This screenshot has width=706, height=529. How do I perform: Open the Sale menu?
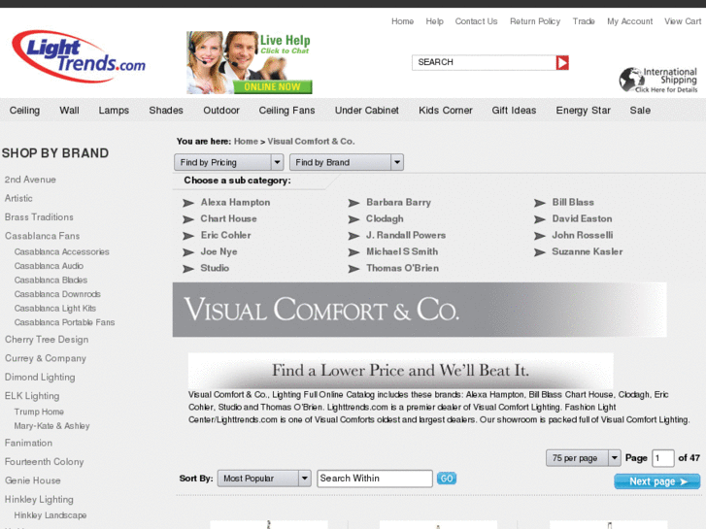pyautogui.click(x=640, y=111)
